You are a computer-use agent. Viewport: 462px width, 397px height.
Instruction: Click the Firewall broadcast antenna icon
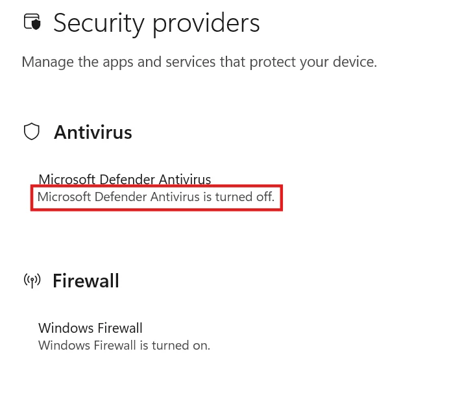coord(32,281)
